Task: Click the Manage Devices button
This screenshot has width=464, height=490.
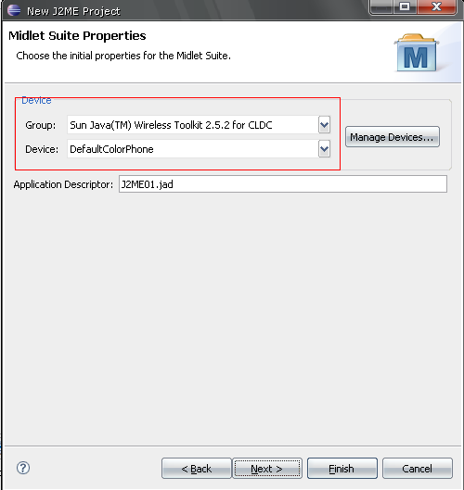Action: (393, 137)
